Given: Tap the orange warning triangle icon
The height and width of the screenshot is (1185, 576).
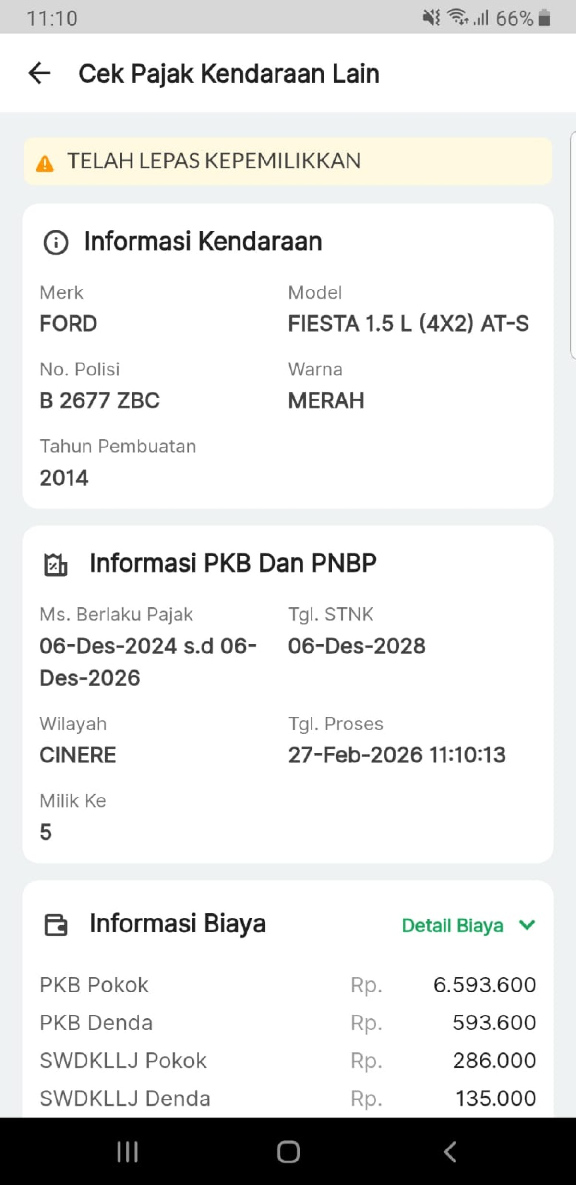Looking at the screenshot, I should [45, 163].
